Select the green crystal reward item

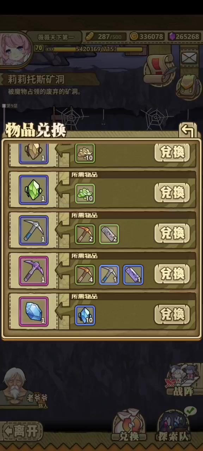(33, 190)
